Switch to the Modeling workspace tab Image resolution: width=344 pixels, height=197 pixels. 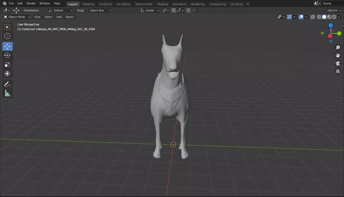(88, 4)
